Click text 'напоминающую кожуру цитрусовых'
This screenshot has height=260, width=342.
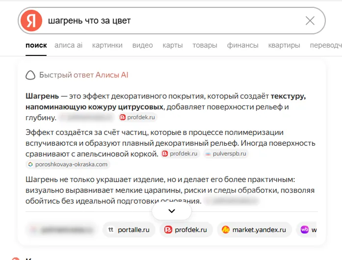[x=94, y=107]
